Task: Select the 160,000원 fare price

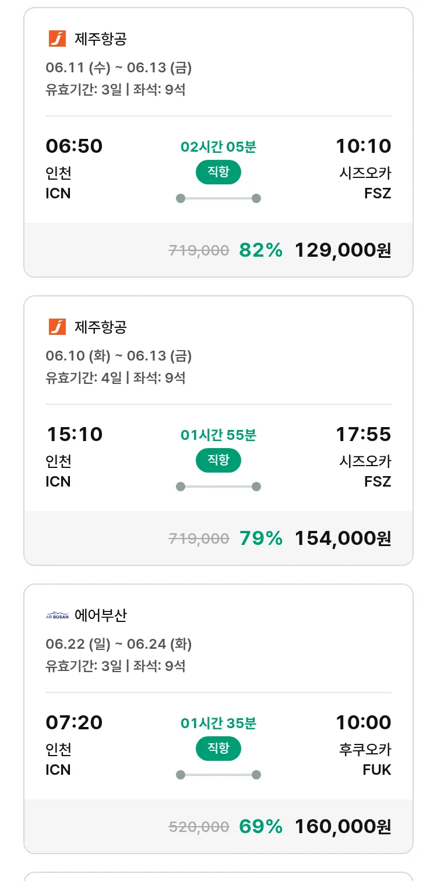Action: [343, 827]
